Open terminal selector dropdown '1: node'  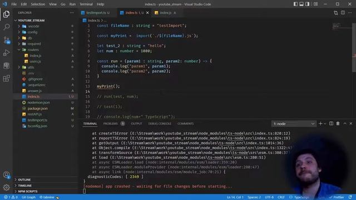click(x=294, y=124)
